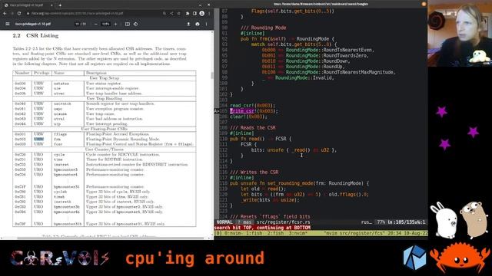Toggle the browser side panel icon
492x276 pixels.
194,14
